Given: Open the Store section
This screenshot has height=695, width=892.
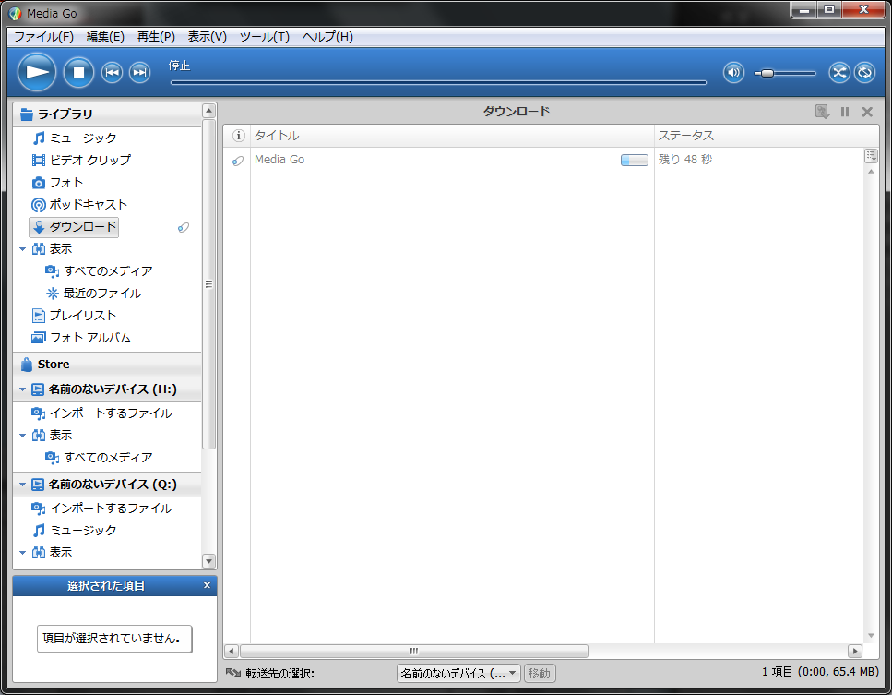Looking at the screenshot, I should [107, 365].
